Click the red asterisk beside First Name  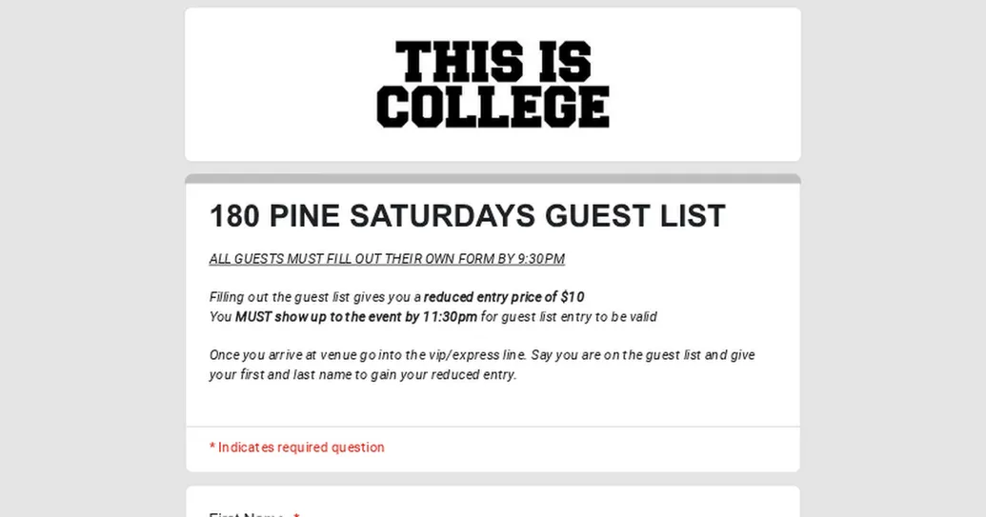coord(296,514)
